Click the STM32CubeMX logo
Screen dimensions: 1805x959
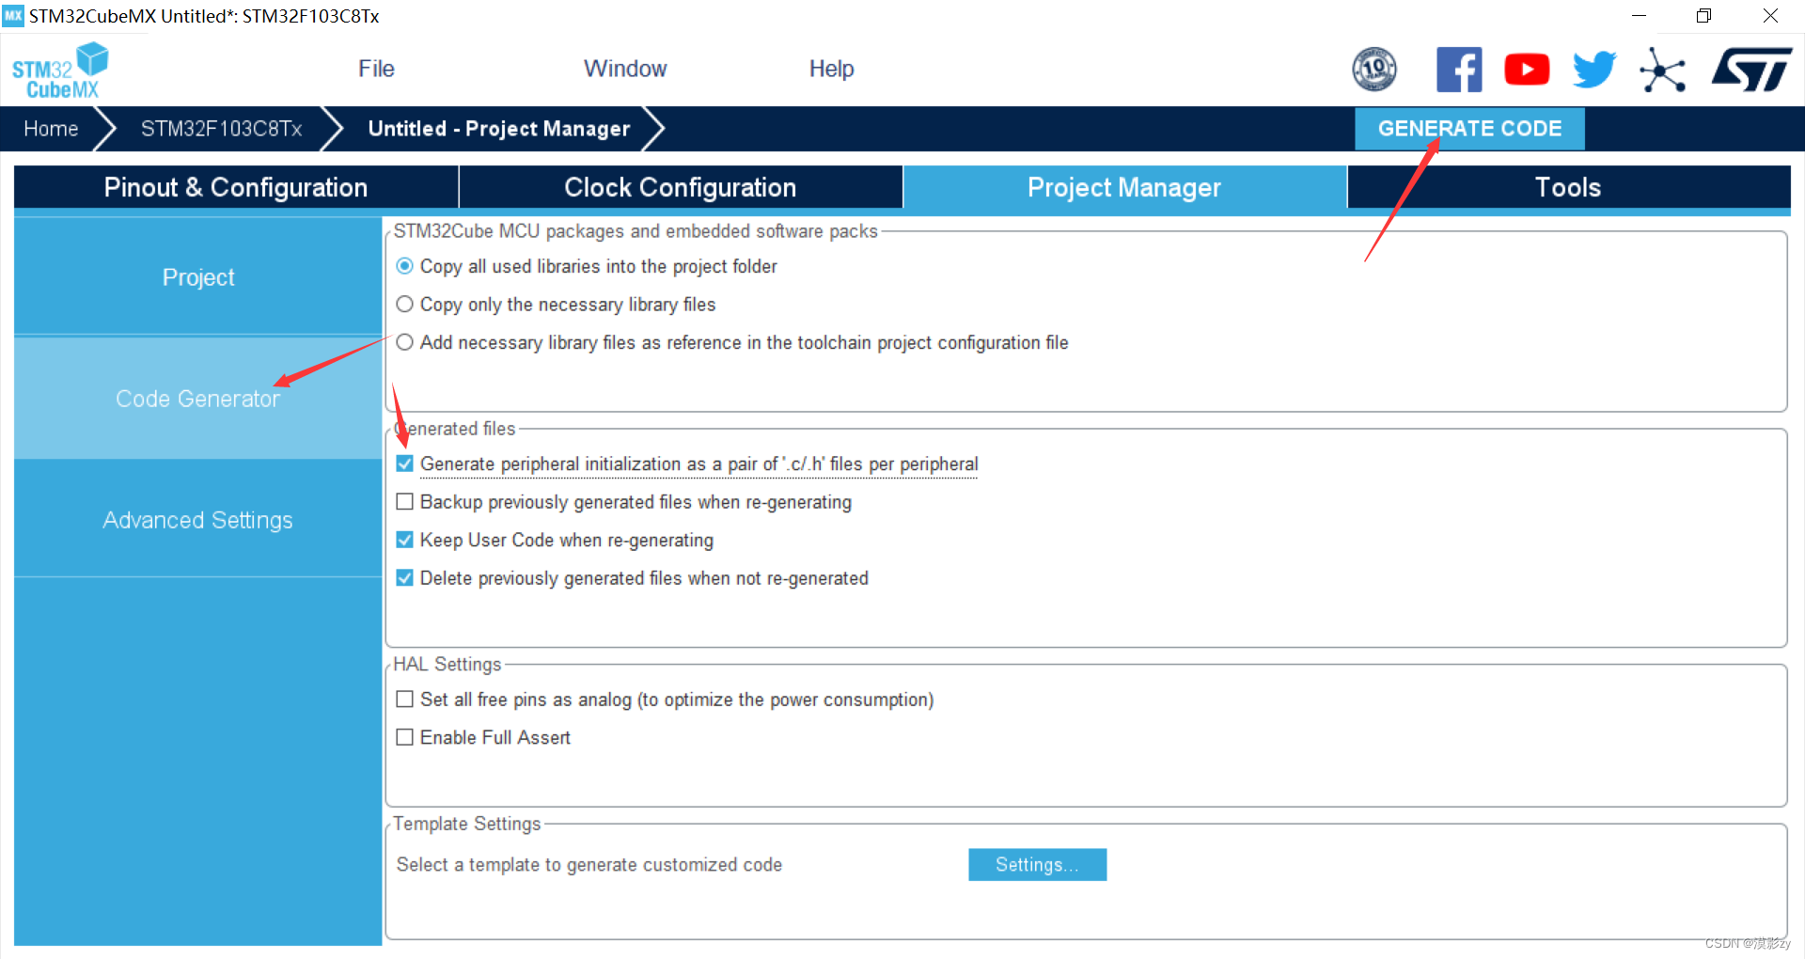tap(60, 71)
